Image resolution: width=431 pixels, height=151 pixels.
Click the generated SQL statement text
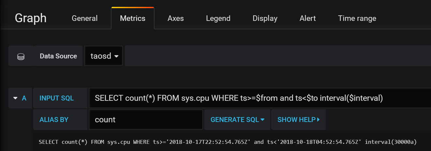click(228, 142)
